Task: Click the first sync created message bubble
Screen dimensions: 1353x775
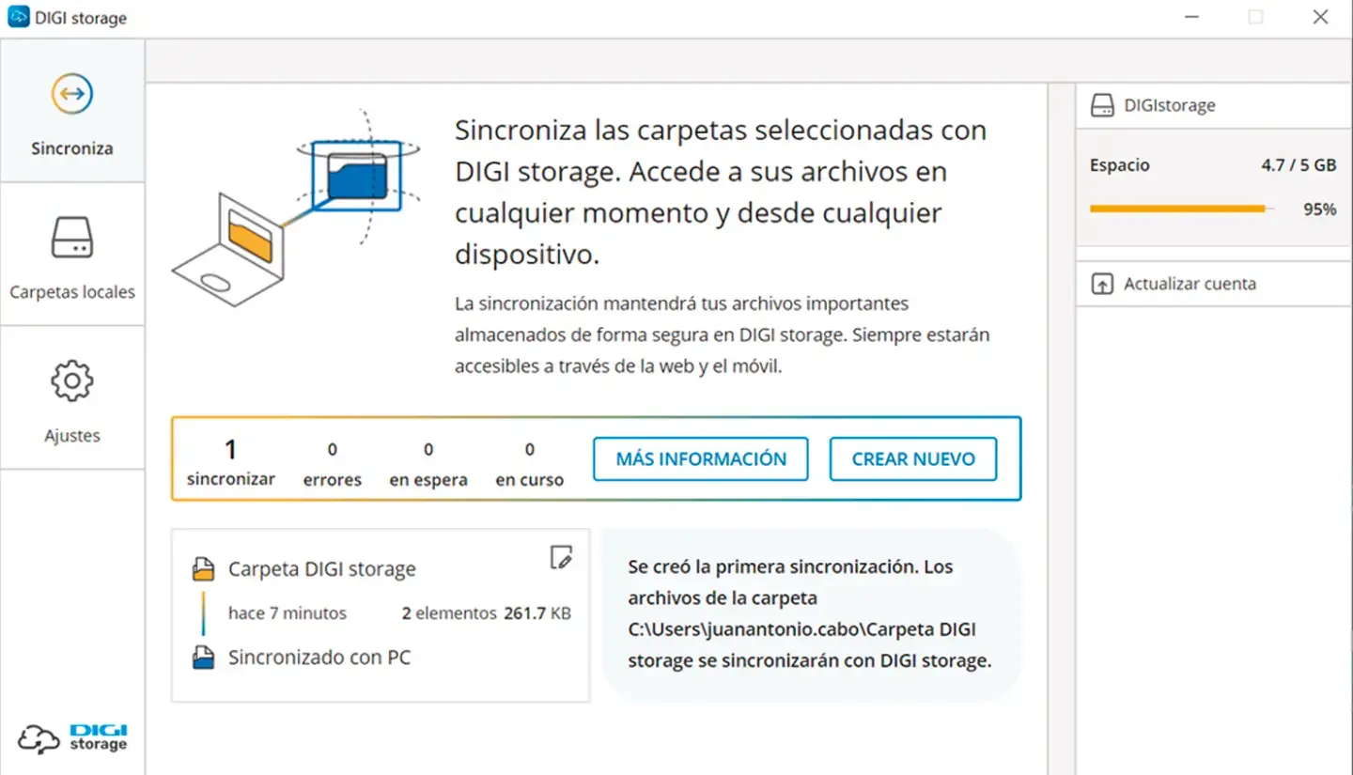Action: tap(810, 614)
